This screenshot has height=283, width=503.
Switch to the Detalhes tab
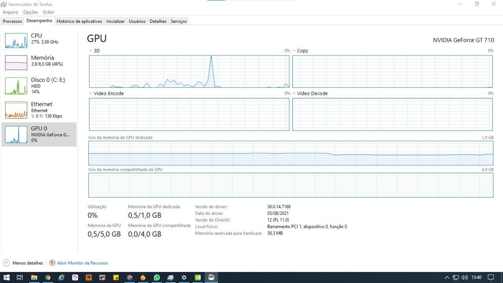158,21
